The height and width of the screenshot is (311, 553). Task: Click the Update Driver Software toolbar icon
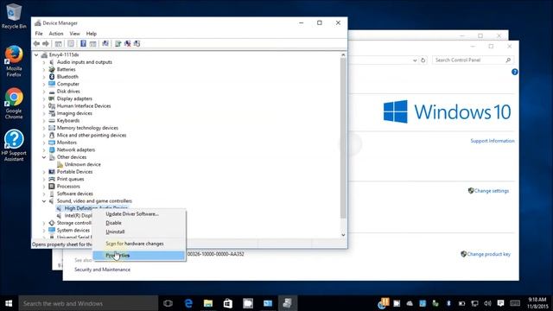coord(118,43)
